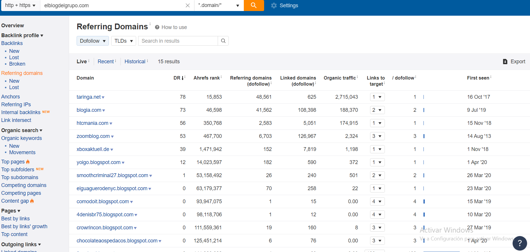Viewport: 530px width, 252px height.
Task: Click info icon next to Referring Domains title
Action: (150, 24)
